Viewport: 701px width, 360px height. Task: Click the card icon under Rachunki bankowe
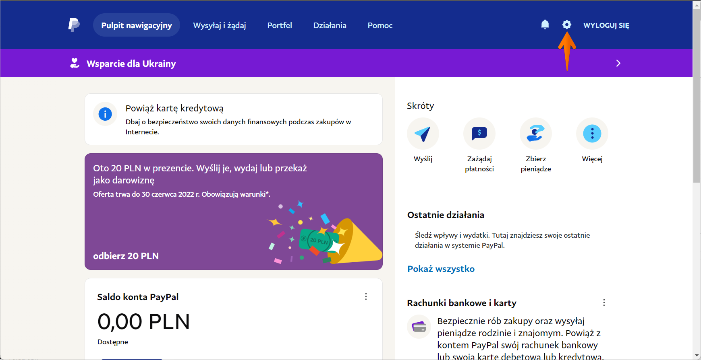(419, 327)
